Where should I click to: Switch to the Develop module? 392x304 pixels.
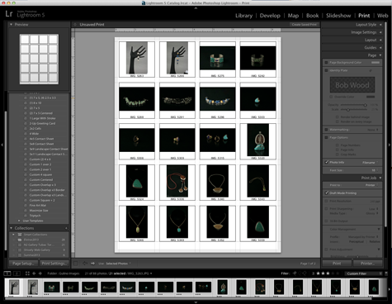(270, 16)
